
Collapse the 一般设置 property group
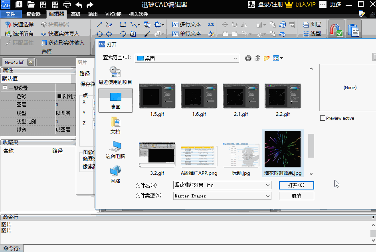point(5,88)
